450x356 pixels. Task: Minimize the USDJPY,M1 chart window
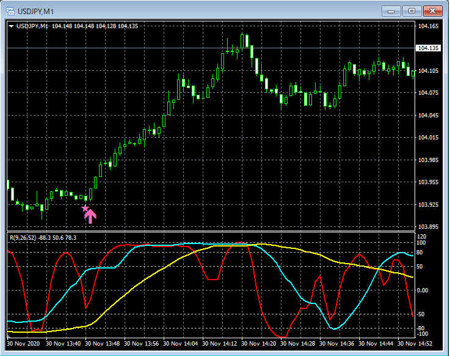coord(392,11)
